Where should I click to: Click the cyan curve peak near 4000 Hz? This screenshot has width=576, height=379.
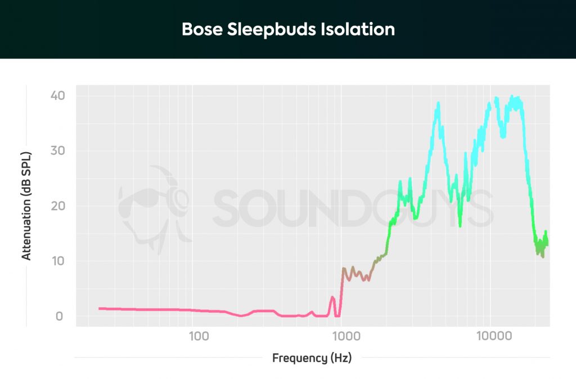(436, 106)
